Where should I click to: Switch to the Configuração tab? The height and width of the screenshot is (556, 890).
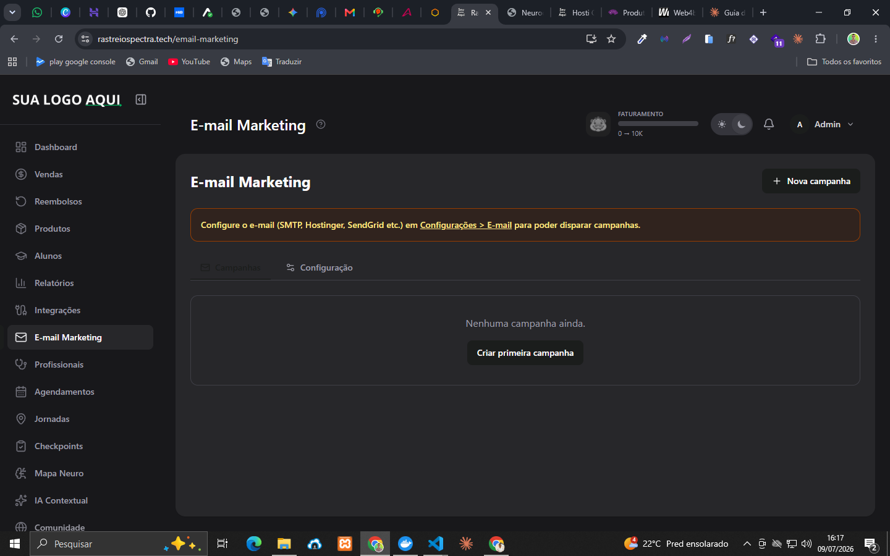click(320, 267)
